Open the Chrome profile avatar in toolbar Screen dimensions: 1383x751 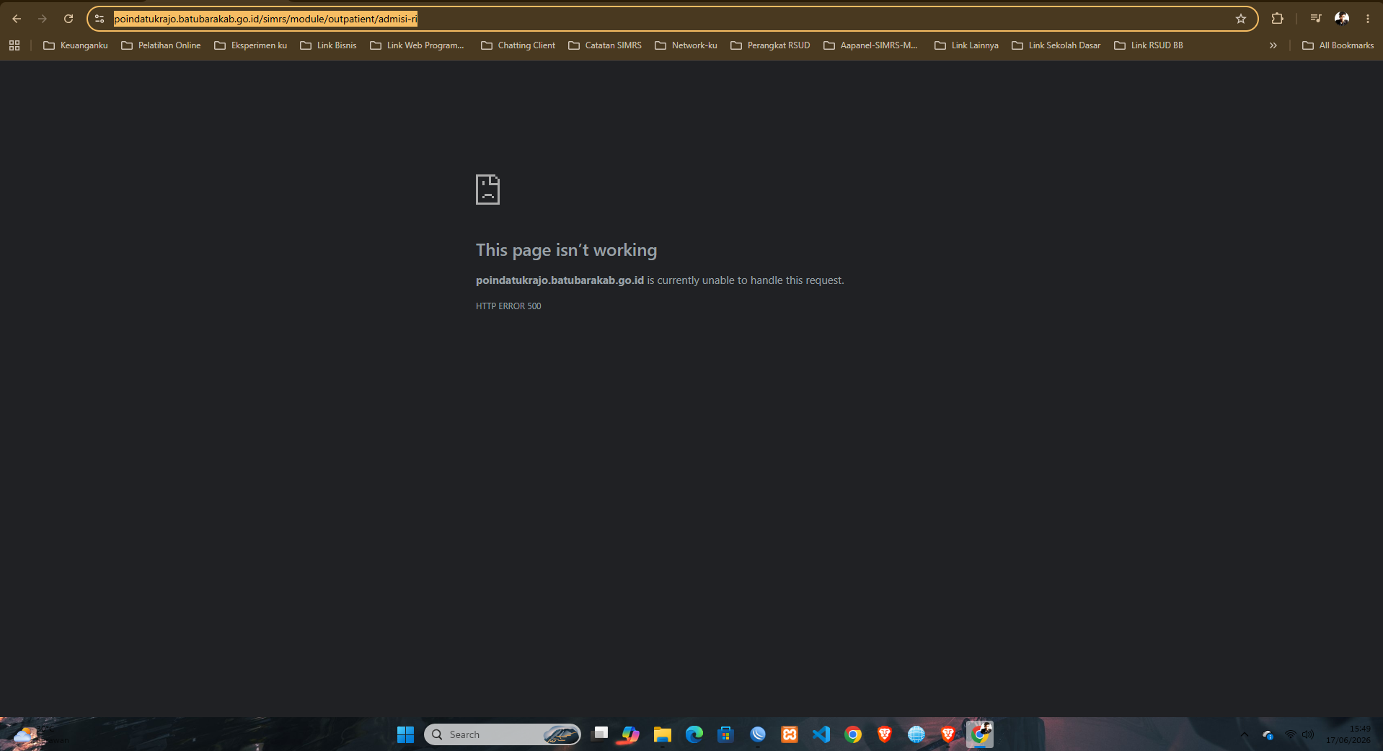(x=1342, y=19)
